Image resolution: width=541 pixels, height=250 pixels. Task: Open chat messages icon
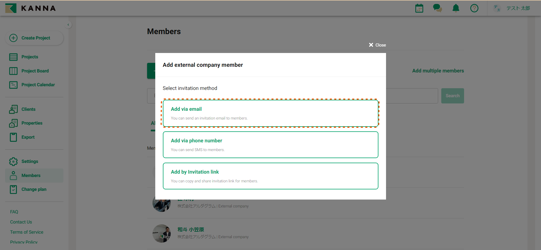coord(437,8)
